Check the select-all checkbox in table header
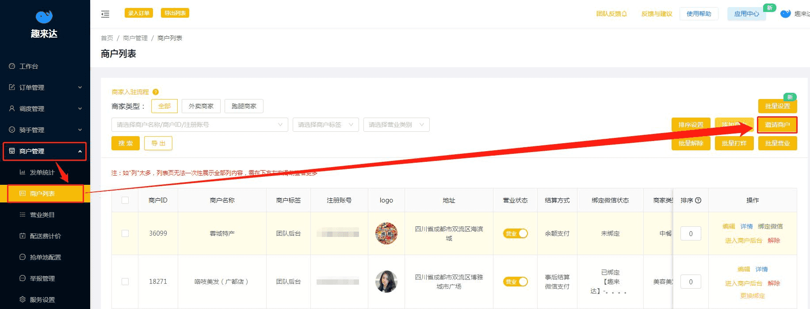 pyautogui.click(x=125, y=200)
